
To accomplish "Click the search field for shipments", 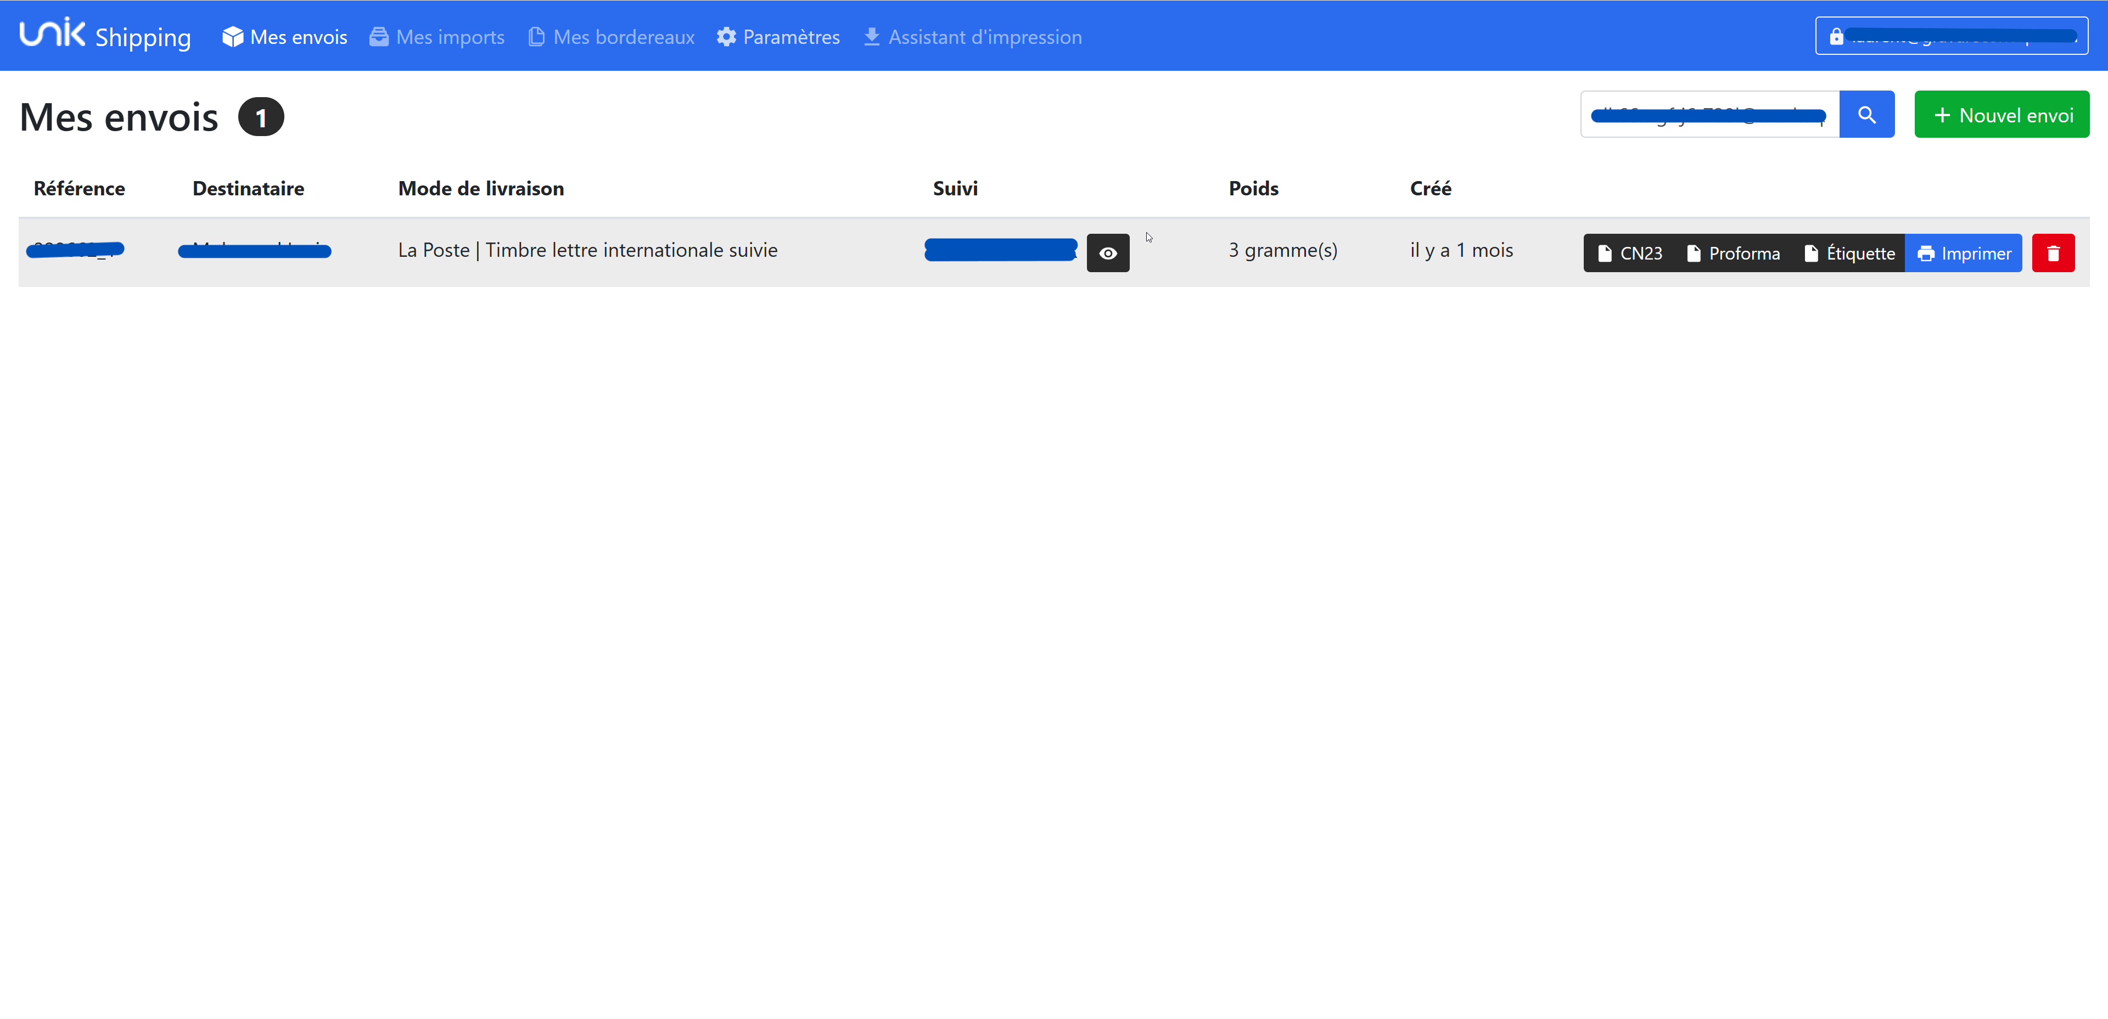I will pyautogui.click(x=1709, y=115).
